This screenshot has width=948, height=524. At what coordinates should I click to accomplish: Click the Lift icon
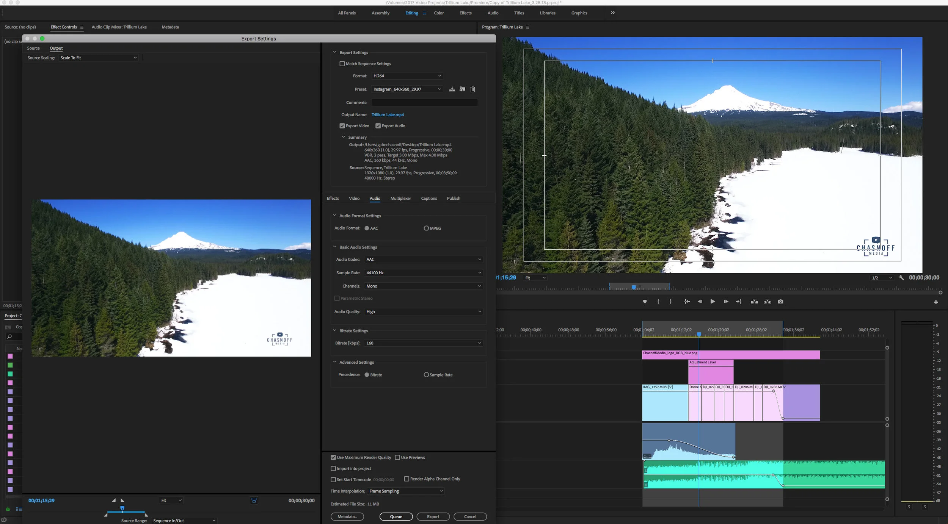click(x=754, y=302)
